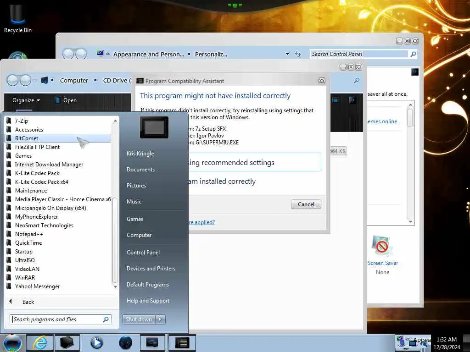Open the K-Lite Codec Pack x64 folder

[x=58, y=181]
